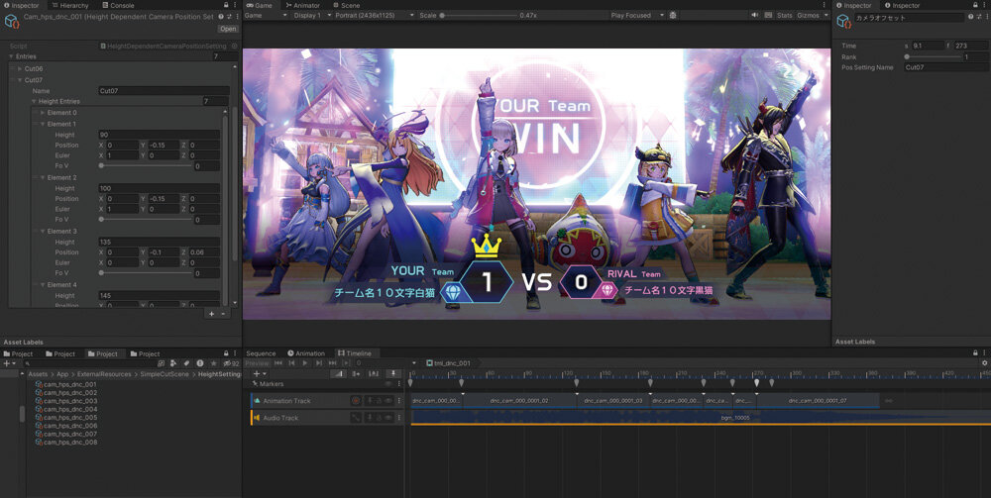Jump timeline preview to end
The width and height of the screenshot is (991, 498).
coord(332,363)
